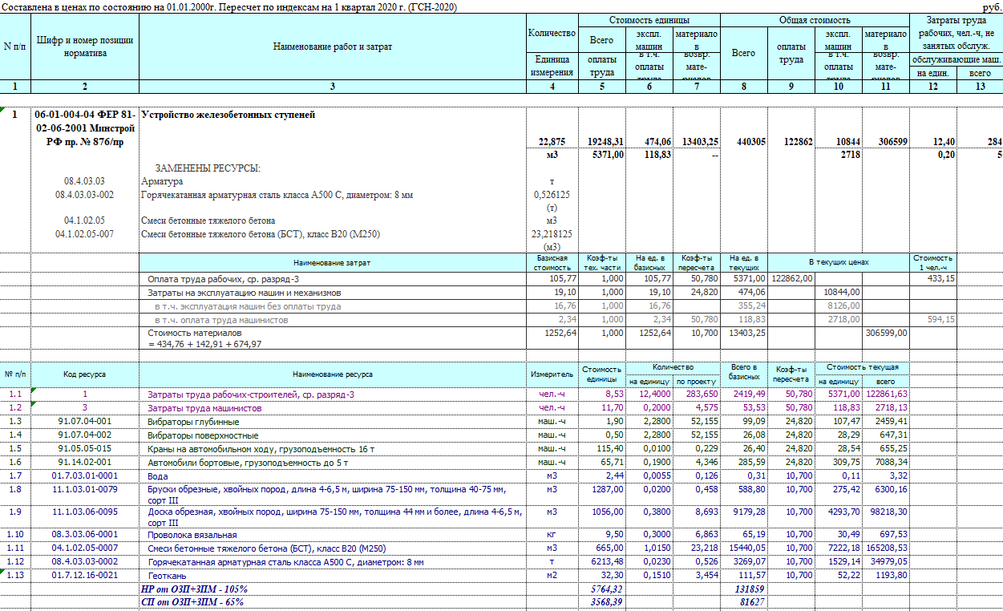Click the 'Стоимость единицы' header cell
The height and width of the screenshot is (611, 1003).
pyautogui.click(x=649, y=19)
